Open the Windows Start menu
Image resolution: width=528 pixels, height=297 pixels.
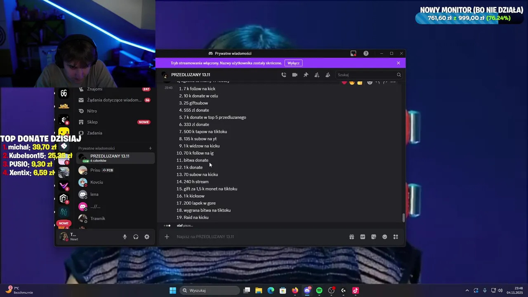pyautogui.click(x=173, y=290)
